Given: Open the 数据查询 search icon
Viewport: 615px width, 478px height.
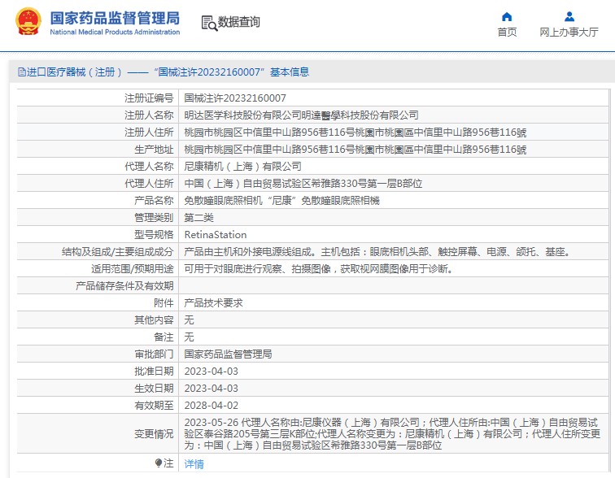Looking at the screenshot, I should 209,23.
